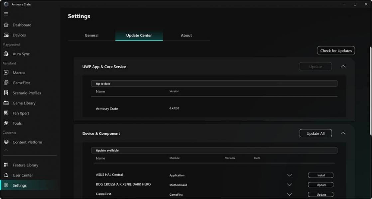Click the hamburger menu icon

tap(6, 14)
